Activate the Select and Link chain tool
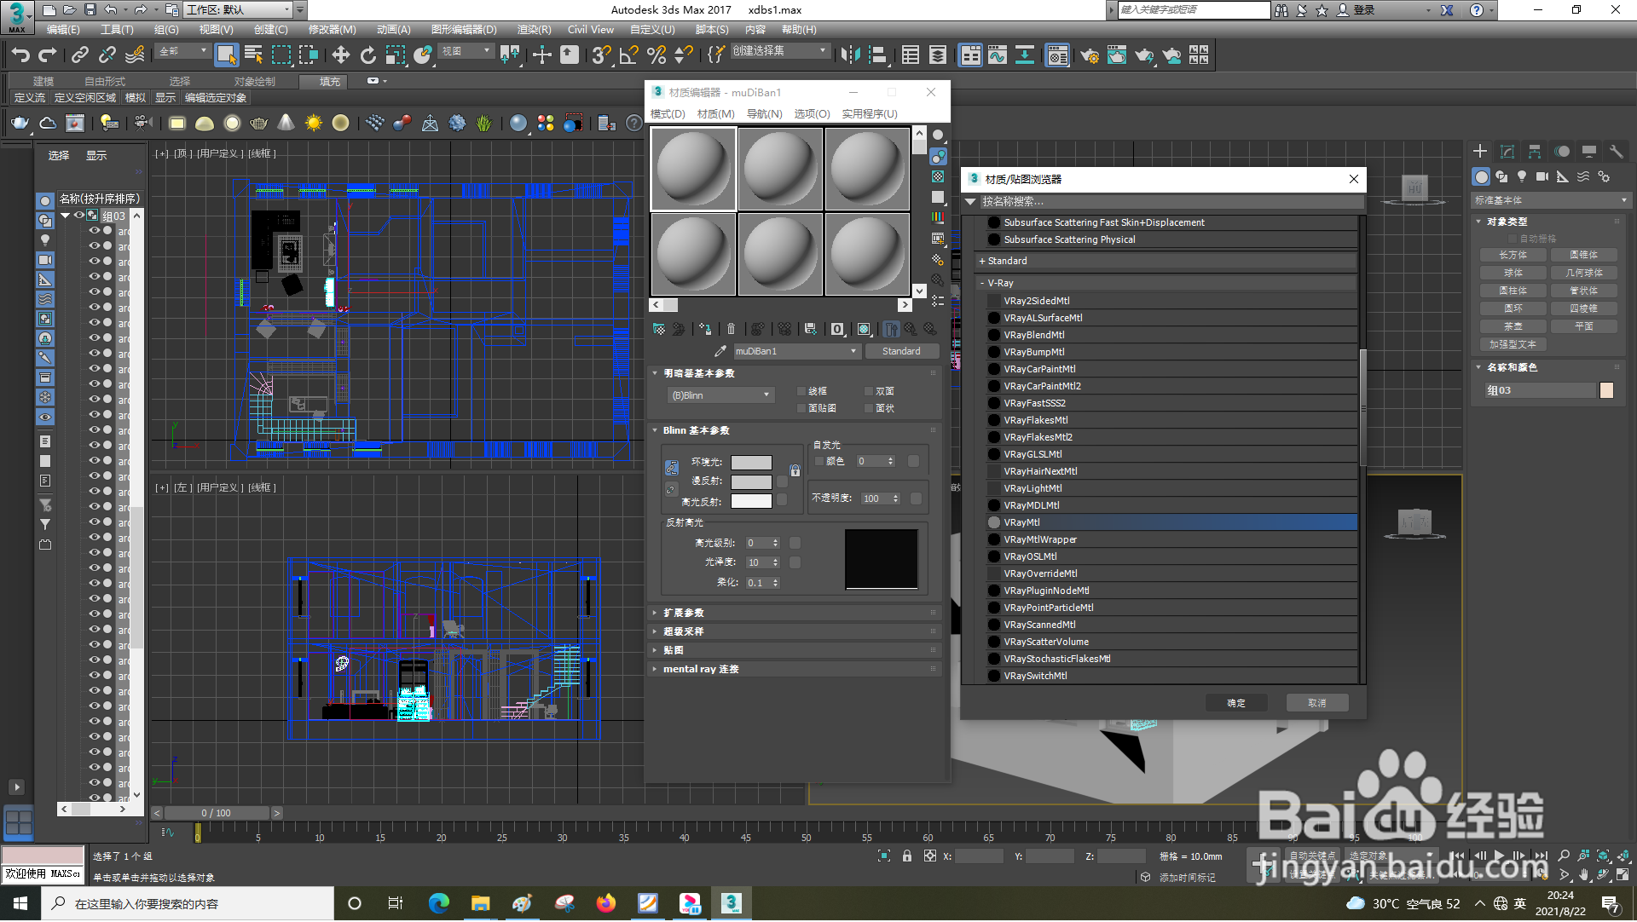 pyautogui.click(x=79, y=55)
